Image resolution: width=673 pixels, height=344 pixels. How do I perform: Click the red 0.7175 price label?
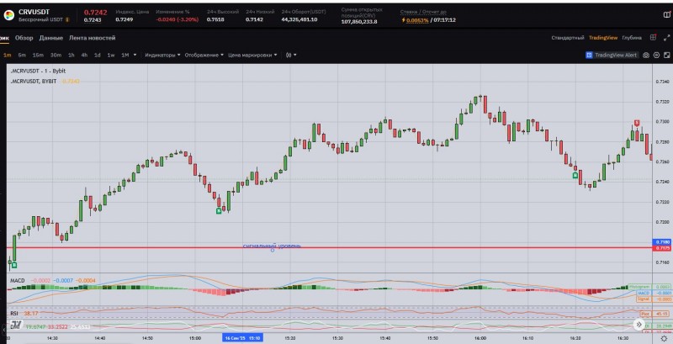(x=662, y=248)
